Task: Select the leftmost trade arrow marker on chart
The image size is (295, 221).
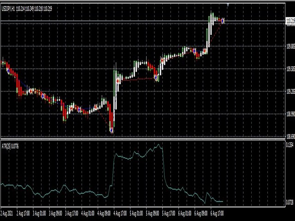Action: tap(8, 70)
